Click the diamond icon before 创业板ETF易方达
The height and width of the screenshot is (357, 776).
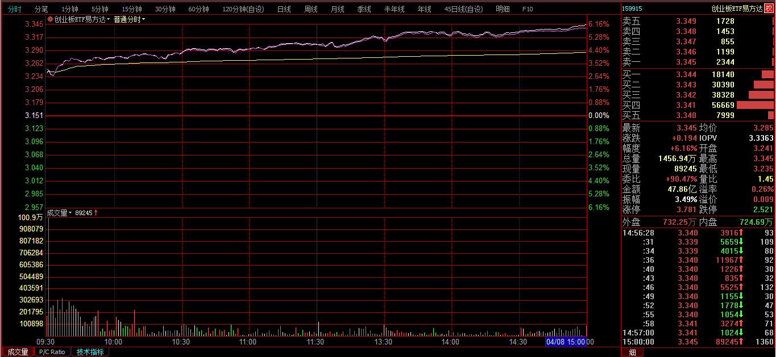[51, 19]
